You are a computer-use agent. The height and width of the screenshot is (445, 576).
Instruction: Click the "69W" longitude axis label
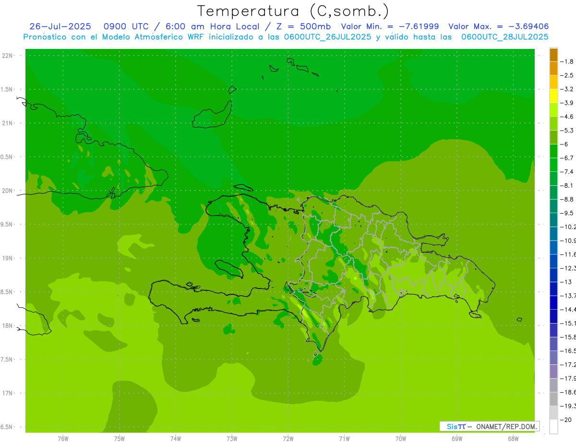coord(457,439)
